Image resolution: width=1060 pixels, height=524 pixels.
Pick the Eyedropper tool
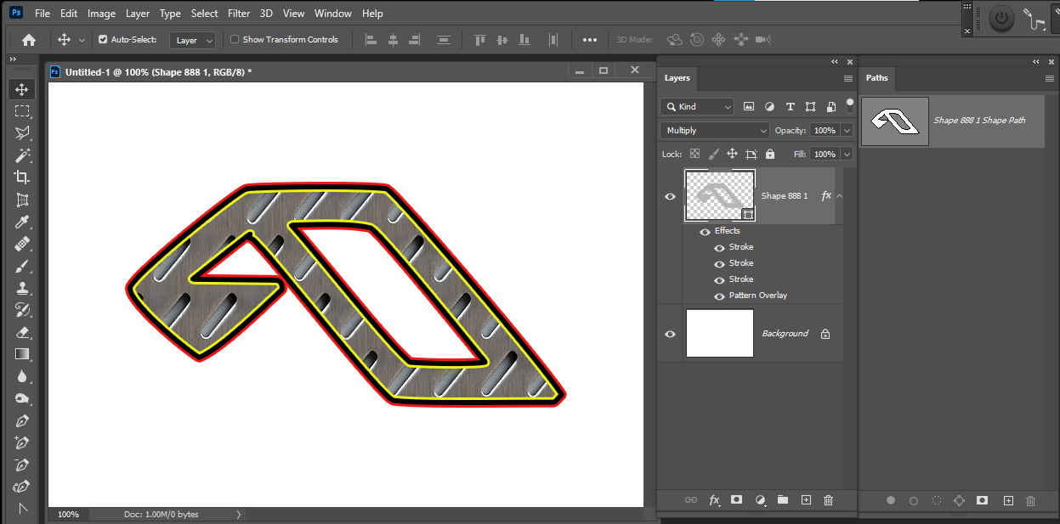coord(21,221)
